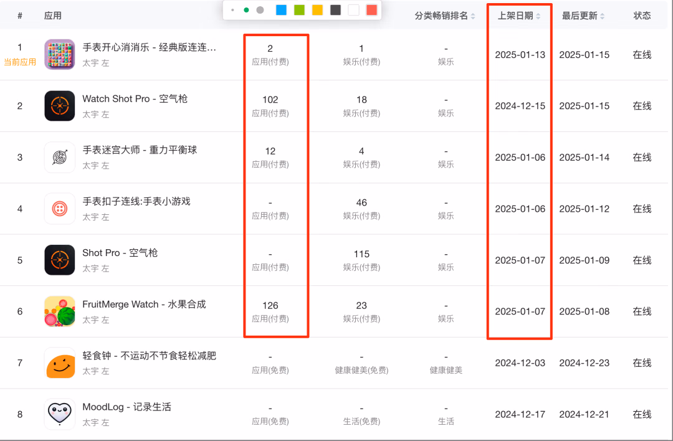Click the 上架日期 column header label

click(515, 16)
